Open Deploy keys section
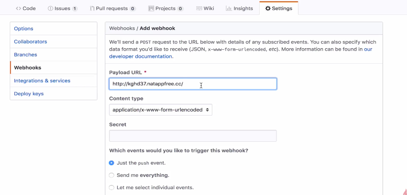This screenshot has height=195, width=407. [28, 94]
